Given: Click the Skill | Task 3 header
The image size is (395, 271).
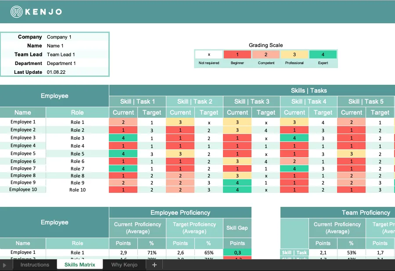Looking at the screenshot, I should [x=251, y=101].
